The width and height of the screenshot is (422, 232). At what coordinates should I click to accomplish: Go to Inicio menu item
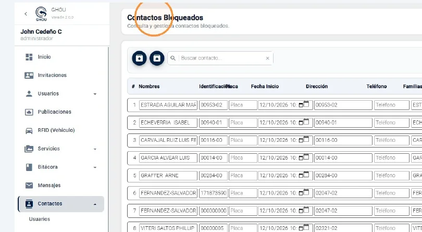click(x=44, y=57)
